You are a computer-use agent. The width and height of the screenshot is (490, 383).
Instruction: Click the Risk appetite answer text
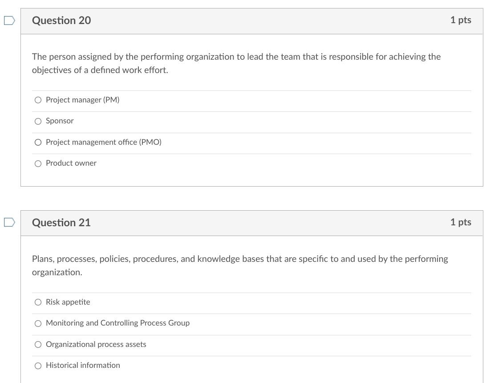68,302
